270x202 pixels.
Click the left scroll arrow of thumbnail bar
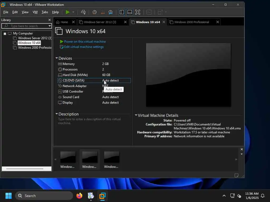point(55,159)
